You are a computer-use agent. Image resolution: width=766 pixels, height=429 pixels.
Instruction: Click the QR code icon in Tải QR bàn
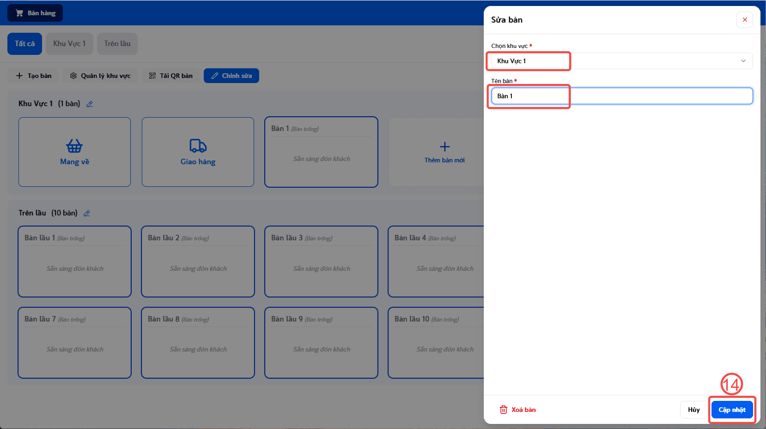(152, 76)
